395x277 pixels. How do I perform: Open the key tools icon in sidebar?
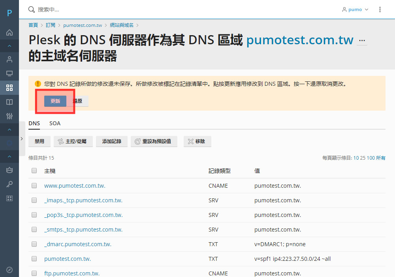(x=9, y=184)
